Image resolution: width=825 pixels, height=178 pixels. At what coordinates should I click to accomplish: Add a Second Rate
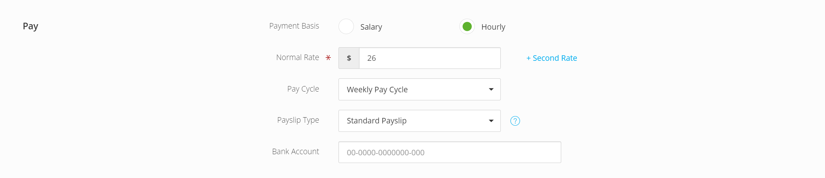click(x=552, y=58)
